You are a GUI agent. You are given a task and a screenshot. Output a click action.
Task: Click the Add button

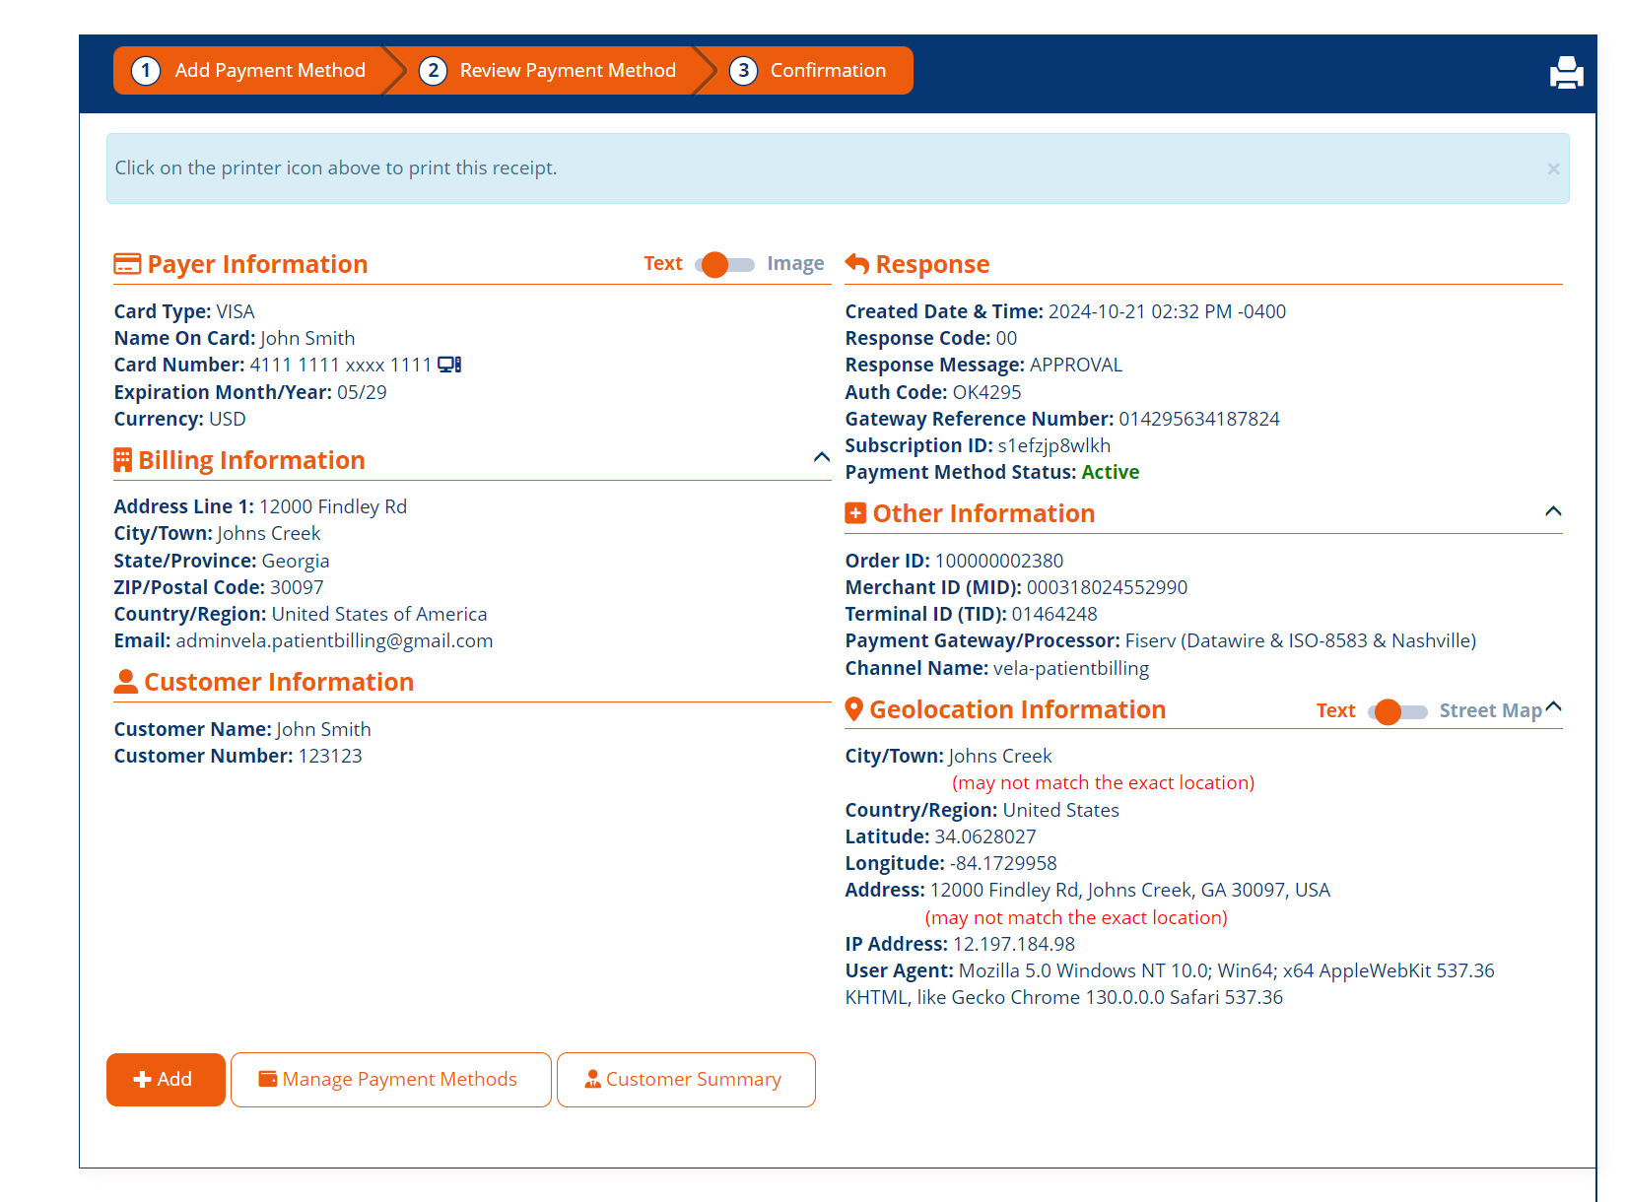[166, 1080]
